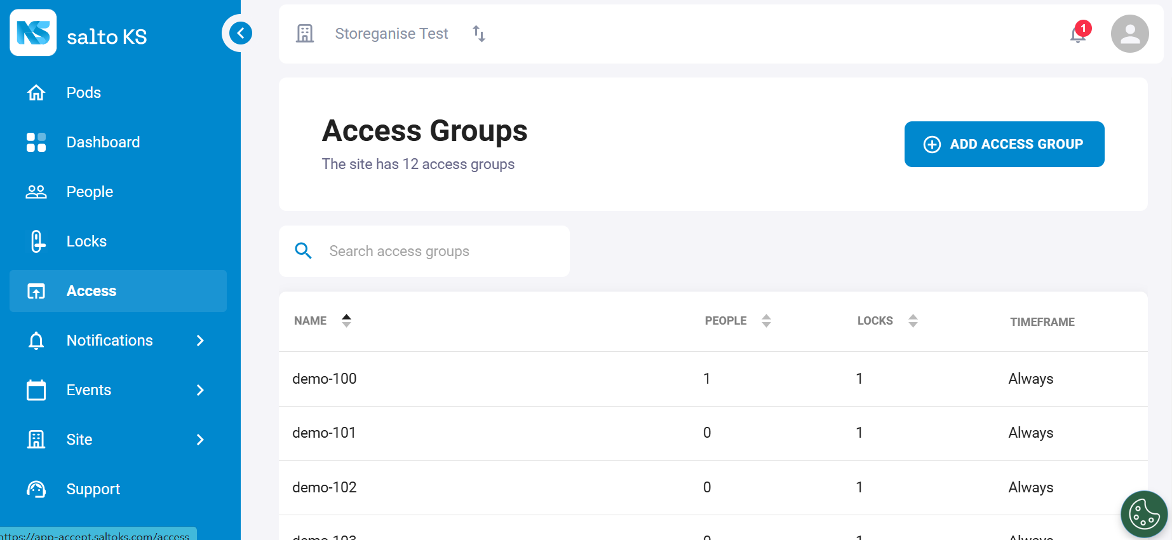
Task: Collapse the sidebar with the chevron button
Action: coord(241,33)
